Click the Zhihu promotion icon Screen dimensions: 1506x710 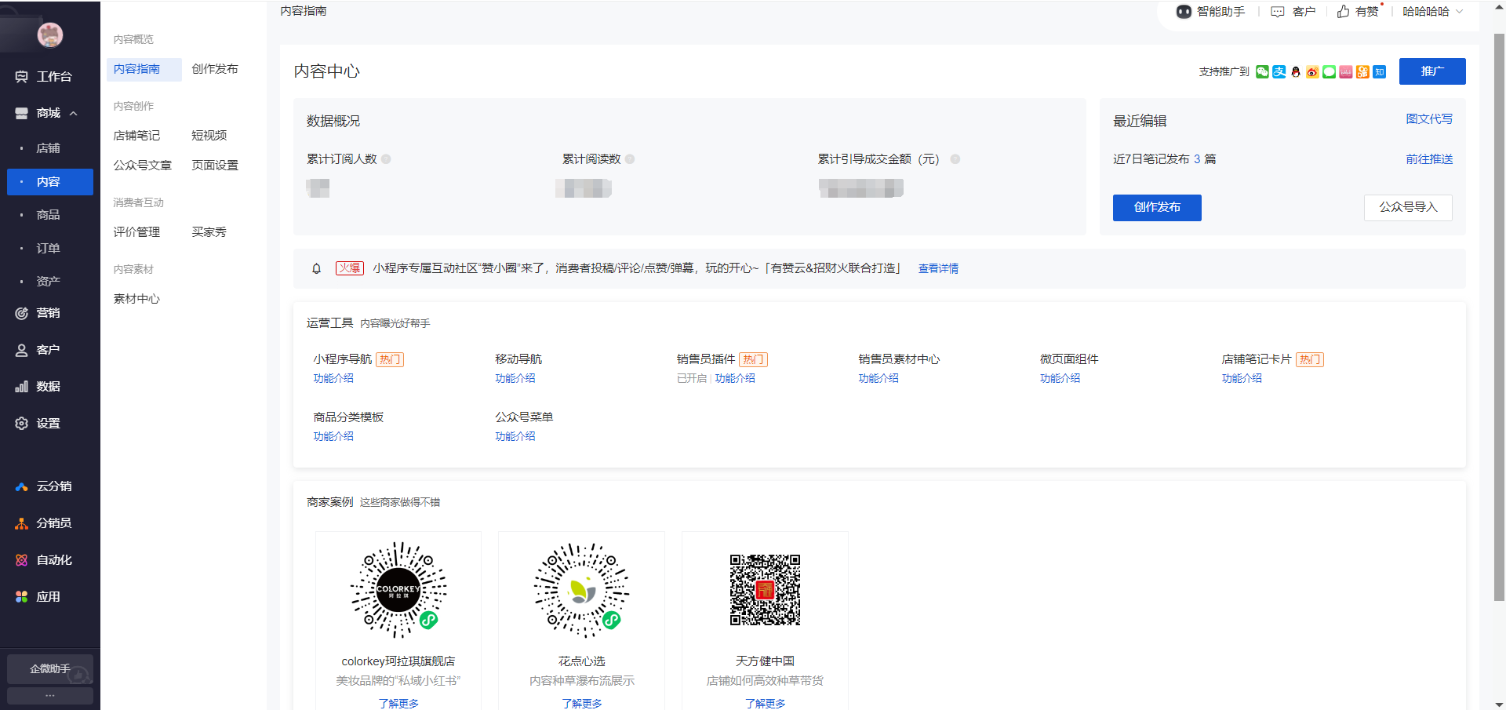(x=1380, y=71)
